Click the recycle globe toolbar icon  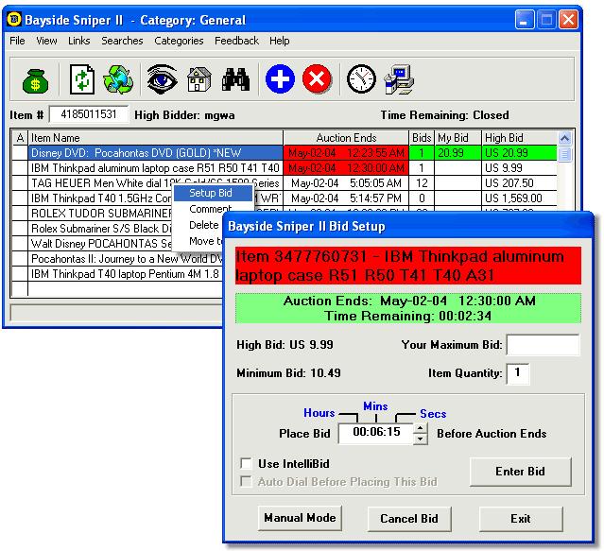[x=118, y=79]
